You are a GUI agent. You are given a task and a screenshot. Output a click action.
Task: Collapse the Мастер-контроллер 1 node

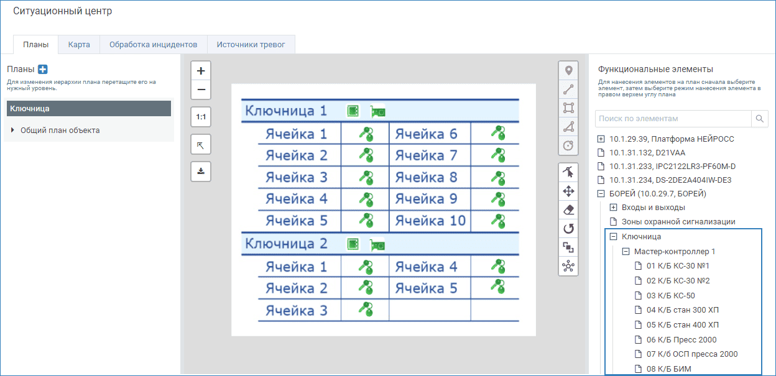626,252
